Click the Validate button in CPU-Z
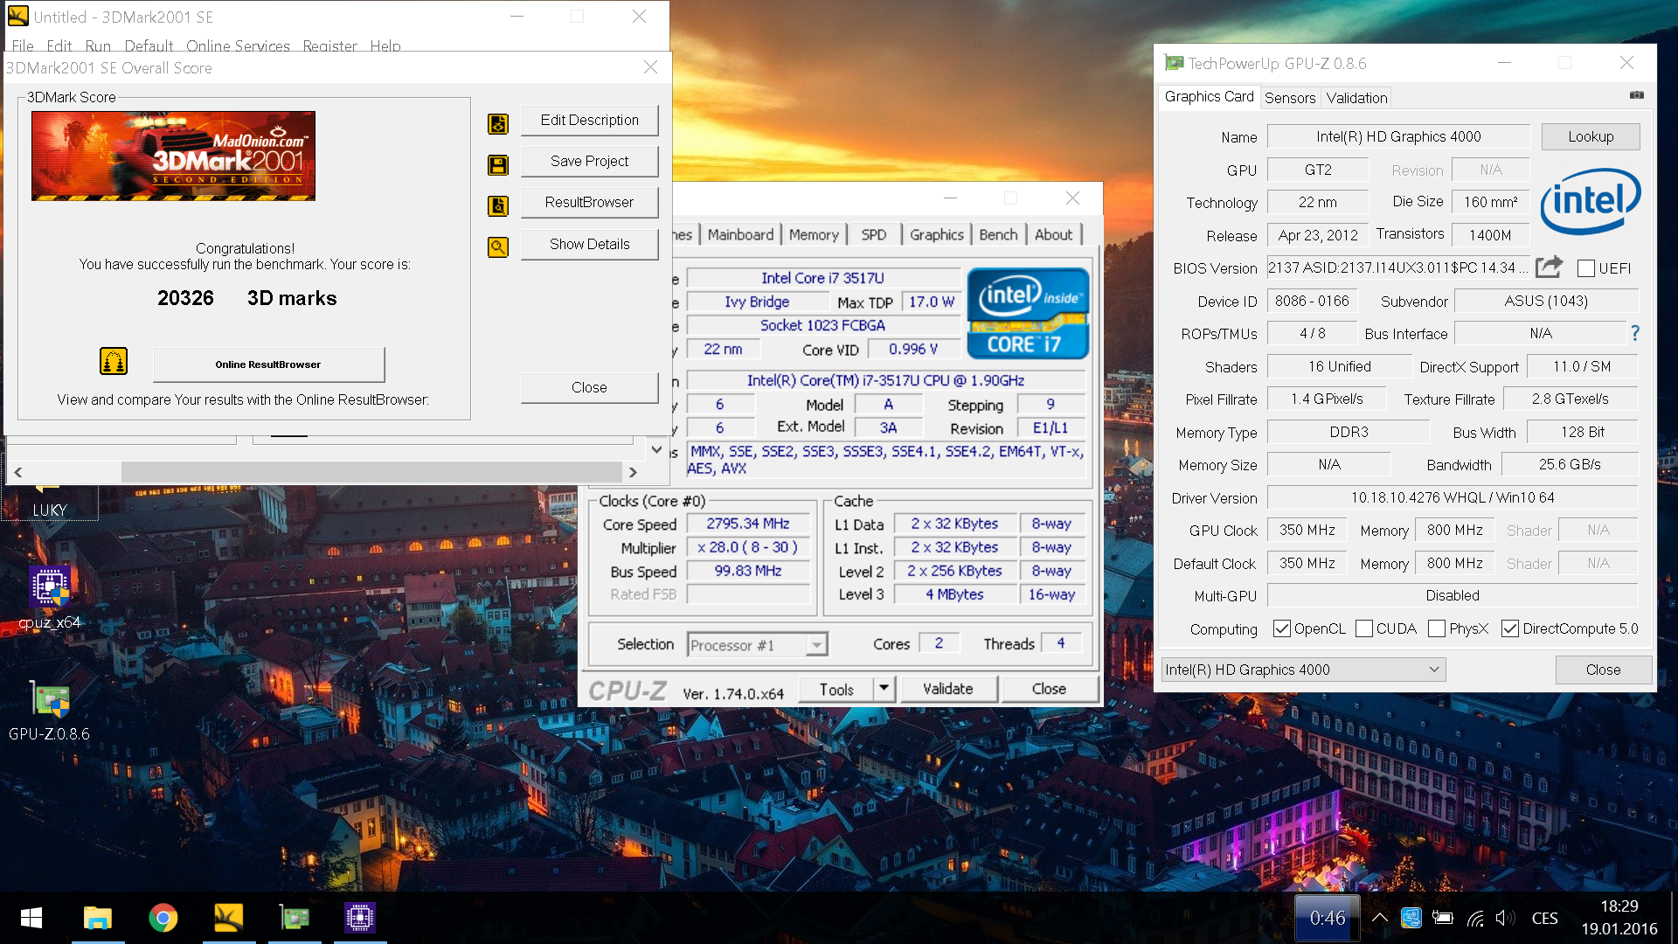Image resolution: width=1678 pixels, height=944 pixels. [x=947, y=689]
